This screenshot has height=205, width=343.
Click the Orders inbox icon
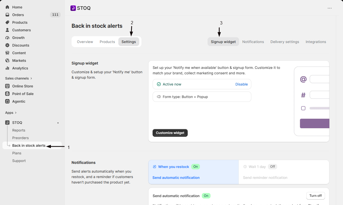coord(7,15)
